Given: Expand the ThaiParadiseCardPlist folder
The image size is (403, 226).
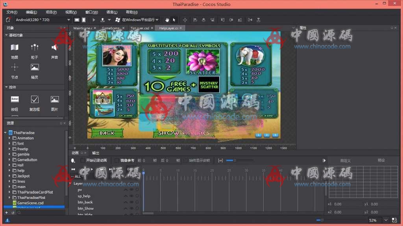Looking at the screenshot, I should [x=9, y=192].
